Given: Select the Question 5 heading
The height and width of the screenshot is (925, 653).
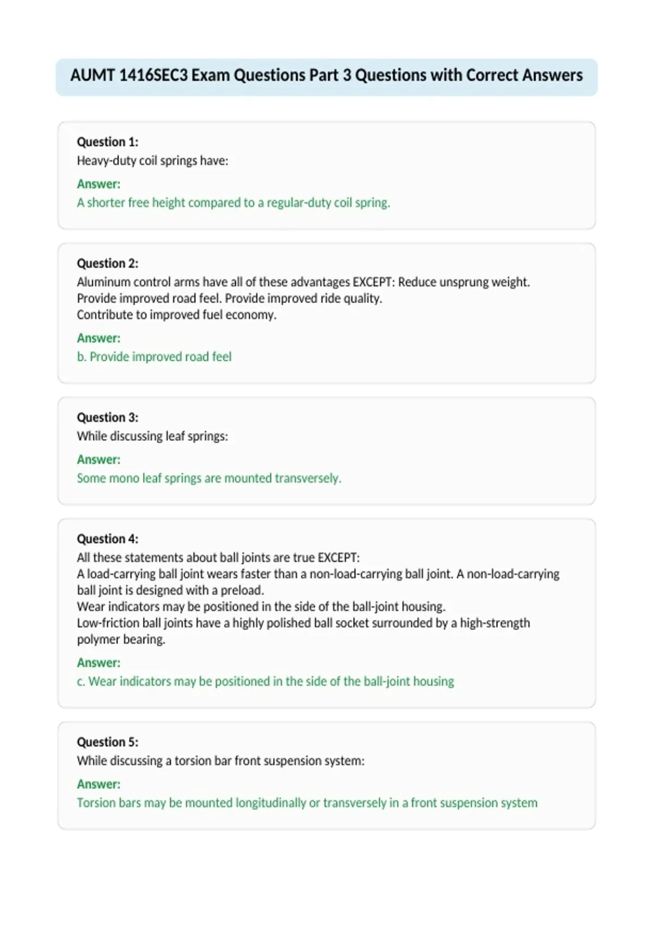Looking at the screenshot, I should 108,742.
